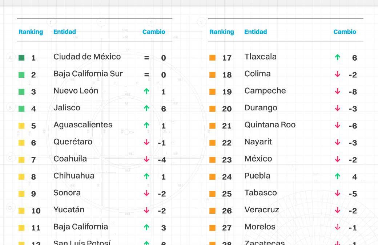Click the up arrow in Baja California's row

point(146,227)
